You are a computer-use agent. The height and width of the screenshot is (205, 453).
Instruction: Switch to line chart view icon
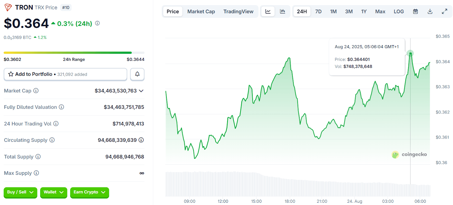click(x=268, y=12)
